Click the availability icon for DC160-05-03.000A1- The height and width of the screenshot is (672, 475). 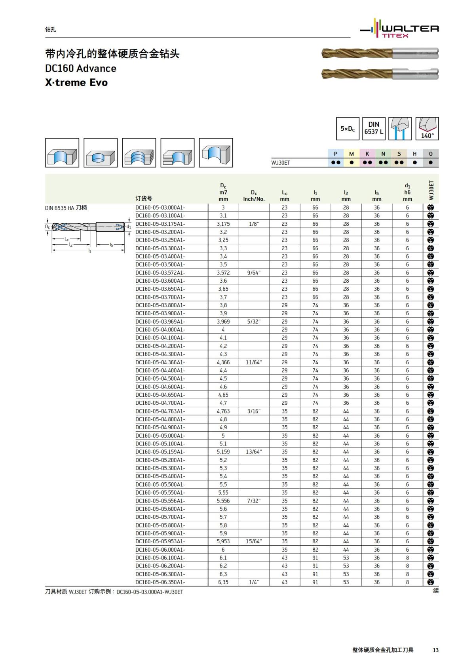pyautogui.click(x=431, y=208)
